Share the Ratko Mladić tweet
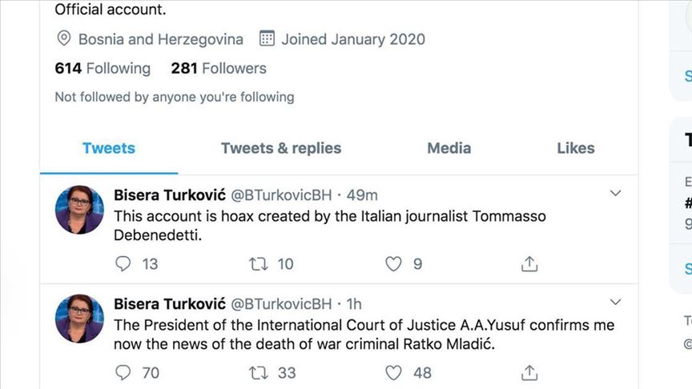The width and height of the screenshot is (692, 389). (529, 373)
